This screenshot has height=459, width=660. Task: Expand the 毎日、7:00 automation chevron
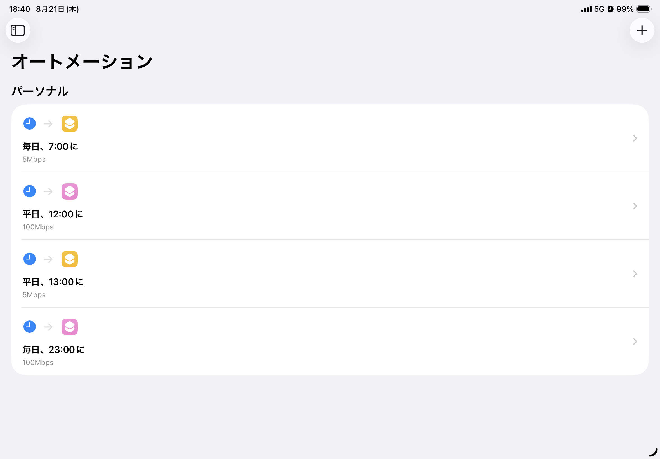click(x=635, y=138)
